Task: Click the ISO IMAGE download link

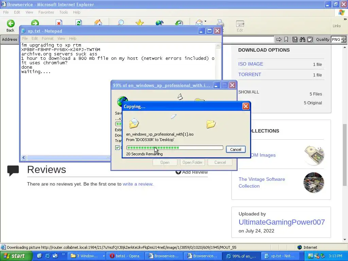Action: 250,64
